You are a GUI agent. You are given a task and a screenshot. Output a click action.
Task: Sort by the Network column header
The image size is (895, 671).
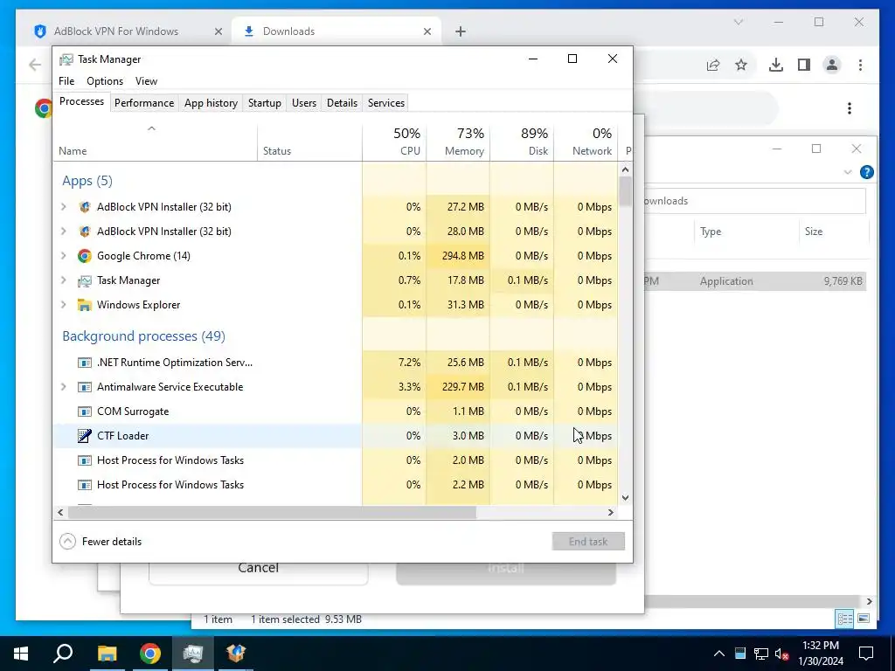pyautogui.click(x=586, y=142)
